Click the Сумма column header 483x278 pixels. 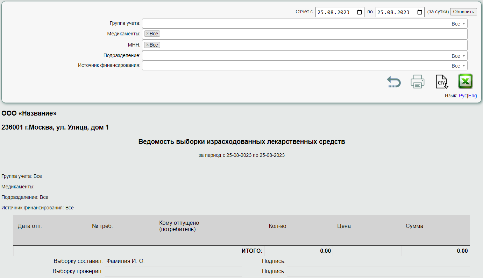414,226
